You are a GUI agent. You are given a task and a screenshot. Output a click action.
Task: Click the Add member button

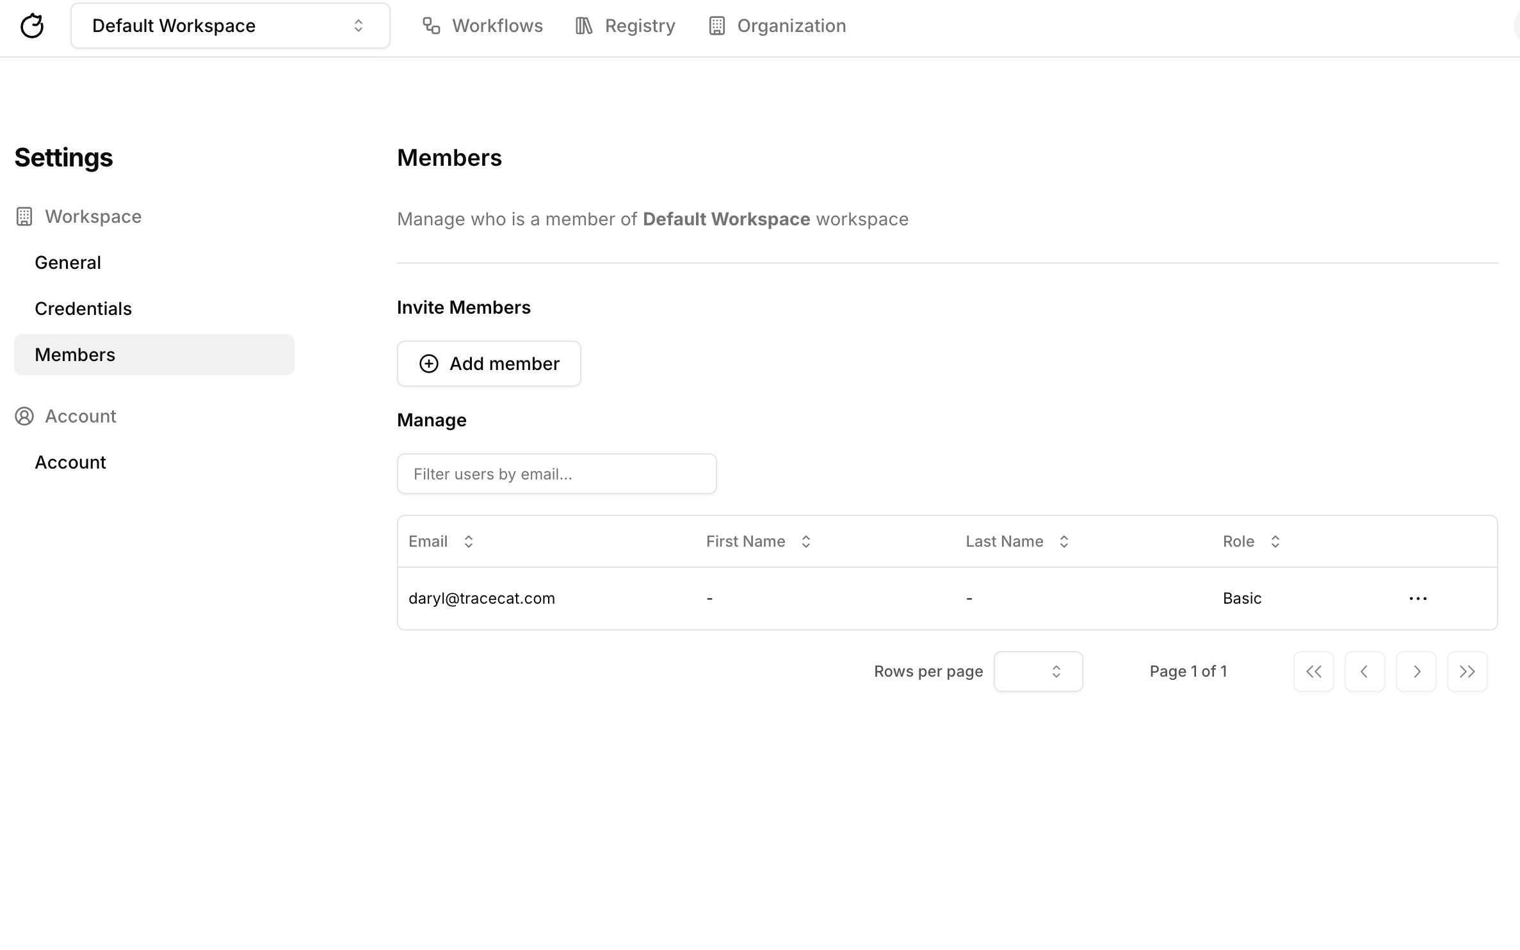[x=489, y=364]
